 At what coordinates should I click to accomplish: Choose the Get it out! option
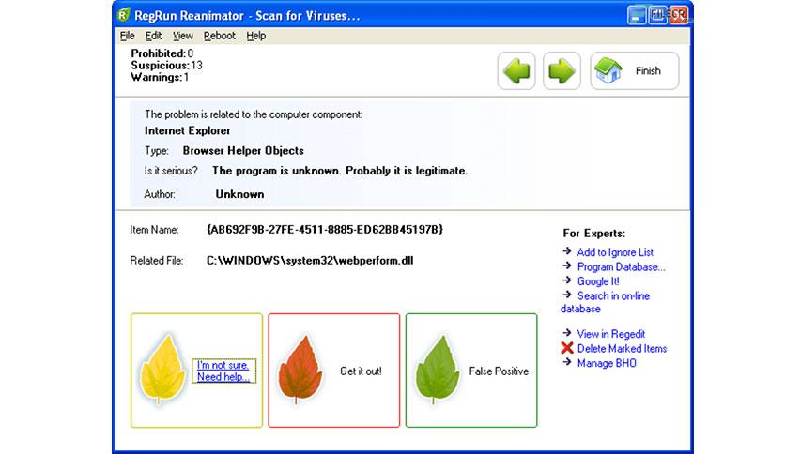pos(361,371)
